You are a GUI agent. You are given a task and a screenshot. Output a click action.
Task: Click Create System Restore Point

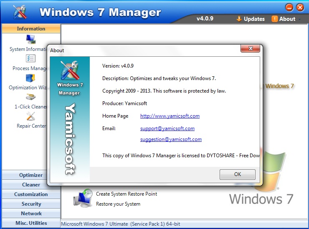[127, 194]
